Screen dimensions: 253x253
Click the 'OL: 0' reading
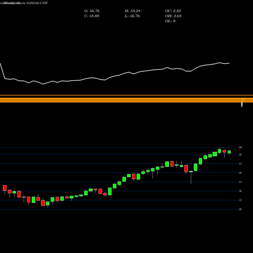[x=170, y=21]
